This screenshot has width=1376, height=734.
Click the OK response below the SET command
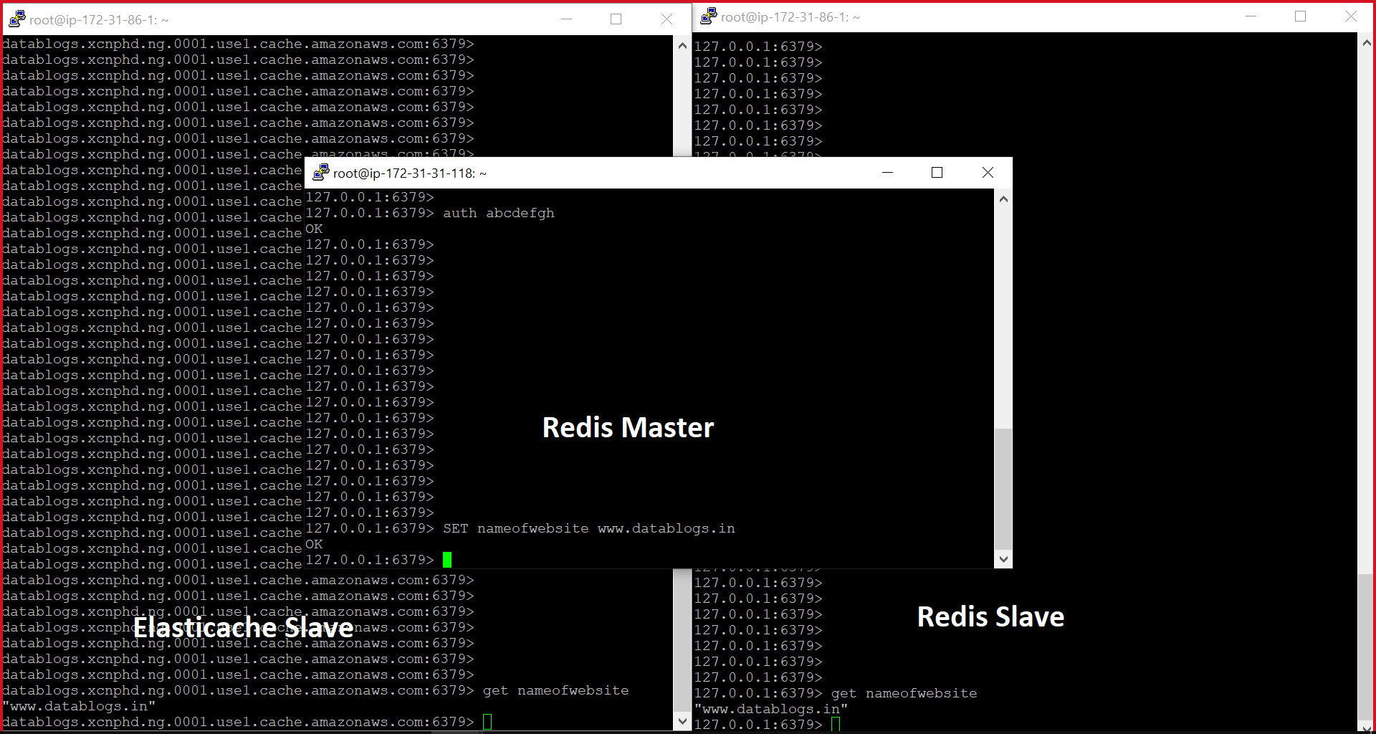click(314, 544)
